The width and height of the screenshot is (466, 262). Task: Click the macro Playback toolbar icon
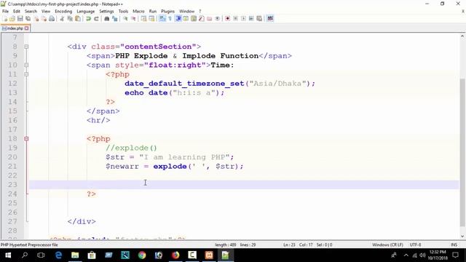point(243,19)
